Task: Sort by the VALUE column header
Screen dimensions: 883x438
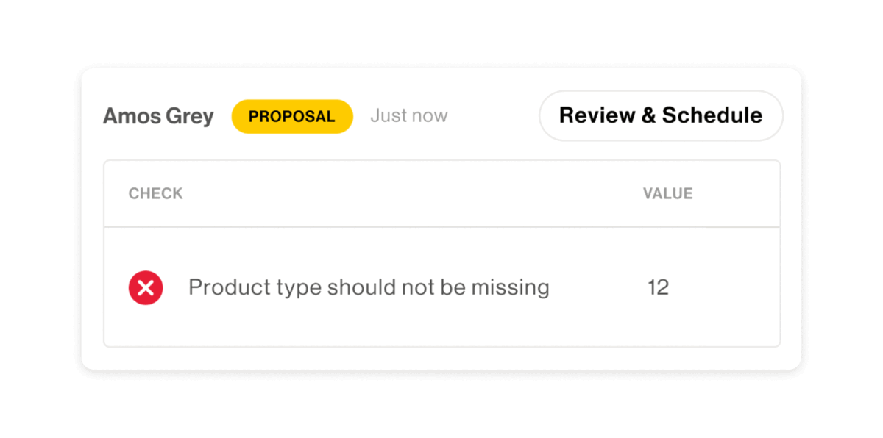Action: (667, 194)
